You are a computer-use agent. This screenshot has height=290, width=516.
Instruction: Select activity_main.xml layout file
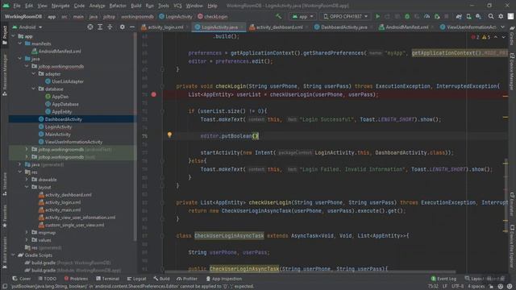[63, 209]
